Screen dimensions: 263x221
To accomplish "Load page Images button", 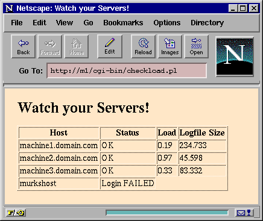I will (170, 46).
